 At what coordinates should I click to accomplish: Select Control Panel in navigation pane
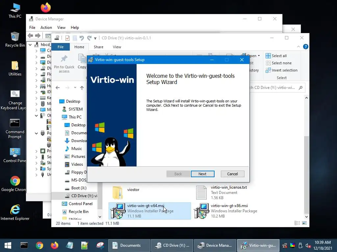coord(77,204)
